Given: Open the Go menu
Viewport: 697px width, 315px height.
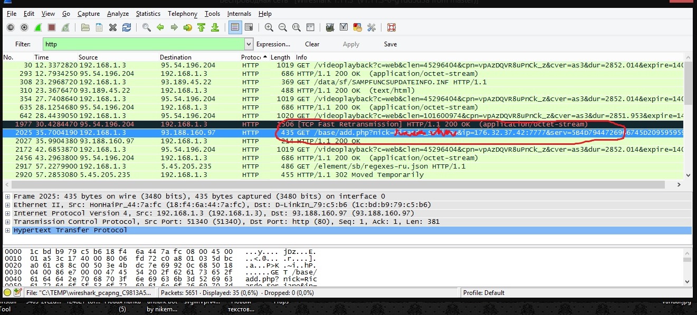Looking at the screenshot, I should pyautogui.click(x=66, y=14).
